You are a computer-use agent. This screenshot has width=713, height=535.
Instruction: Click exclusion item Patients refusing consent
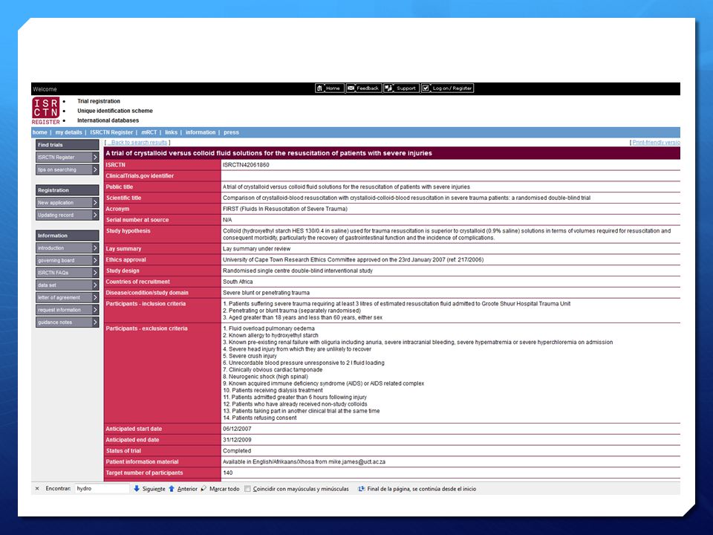[x=260, y=418]
